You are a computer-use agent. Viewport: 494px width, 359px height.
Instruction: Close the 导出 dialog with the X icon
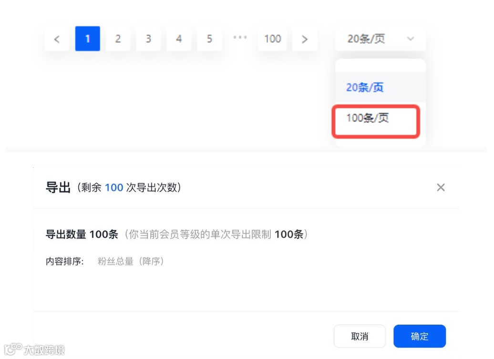click(441, 187)
